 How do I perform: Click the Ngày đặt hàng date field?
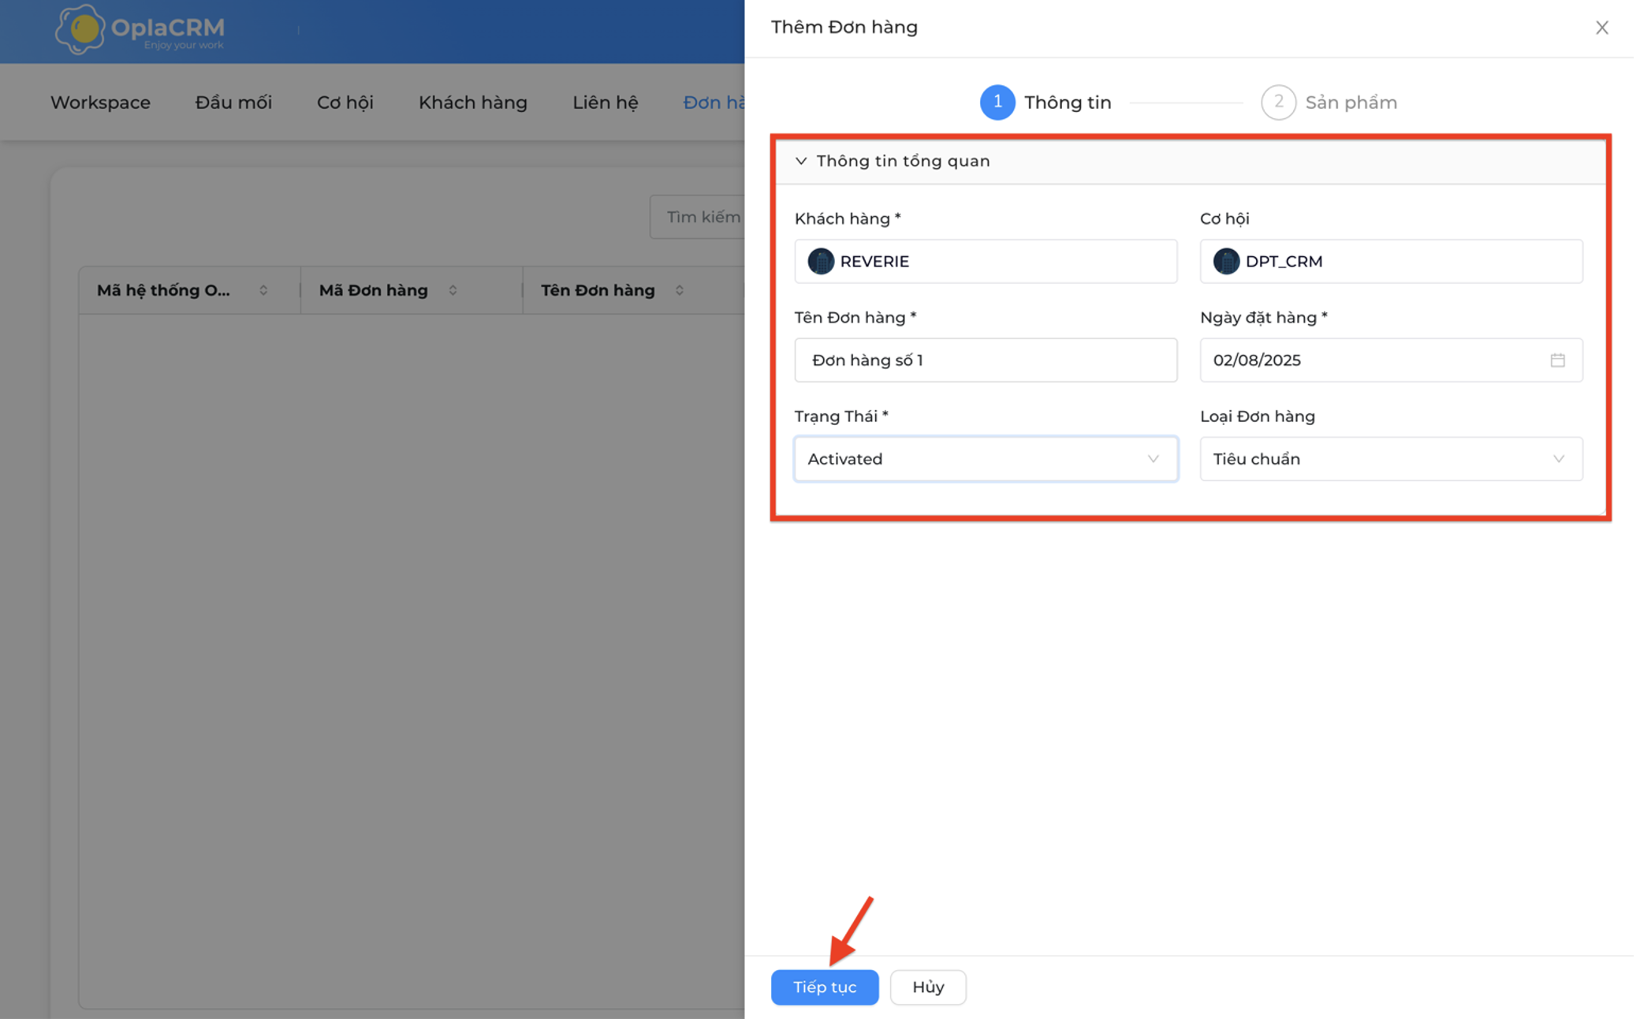[x=1391, y=360]
